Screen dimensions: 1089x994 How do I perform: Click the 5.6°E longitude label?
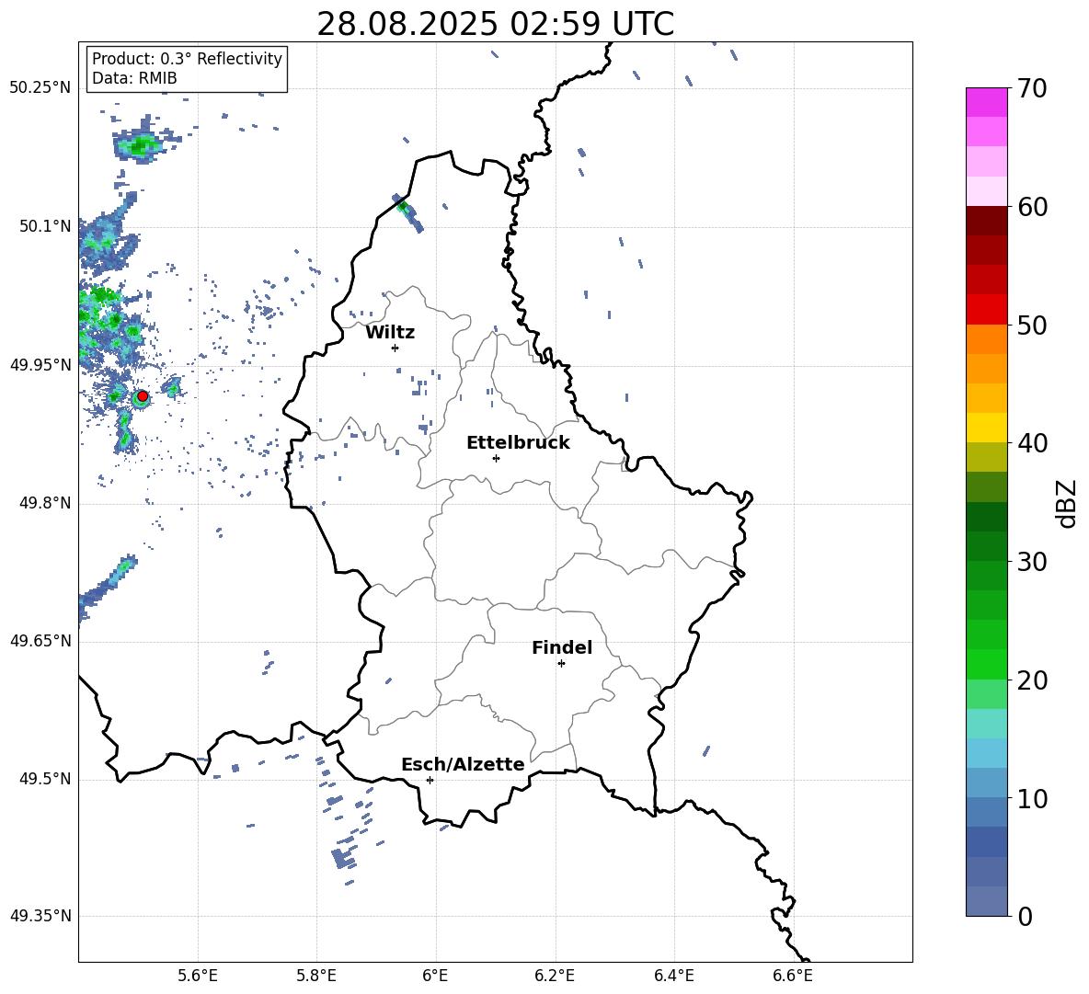point(198,976)
